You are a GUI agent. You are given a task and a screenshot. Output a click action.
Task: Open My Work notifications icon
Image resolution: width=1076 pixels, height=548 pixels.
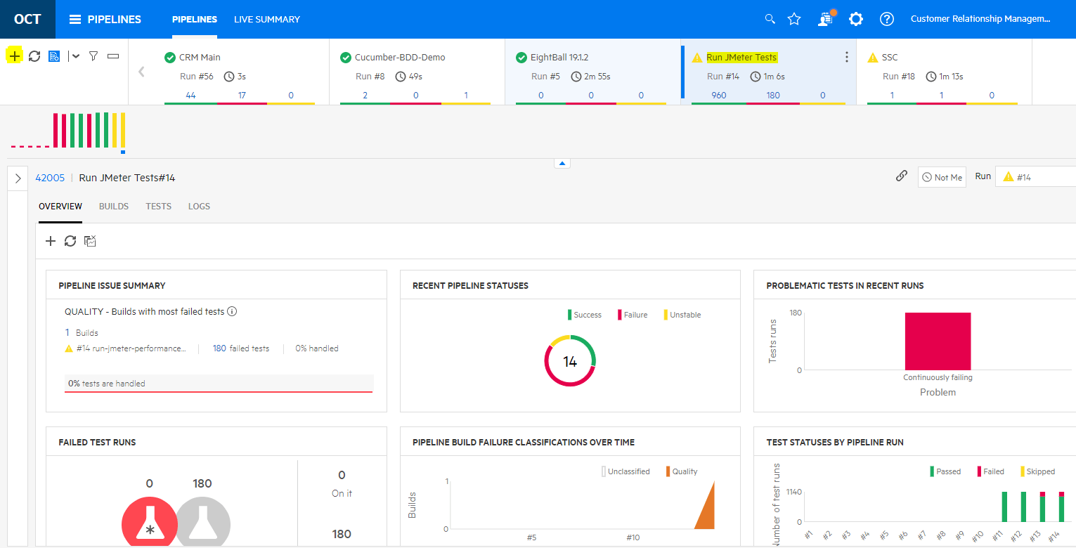825,19
